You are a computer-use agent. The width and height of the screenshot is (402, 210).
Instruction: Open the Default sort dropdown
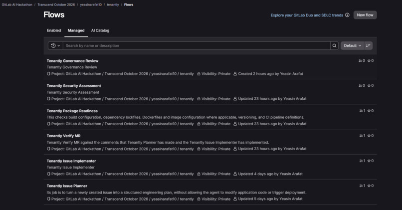[x=352, y=45]
